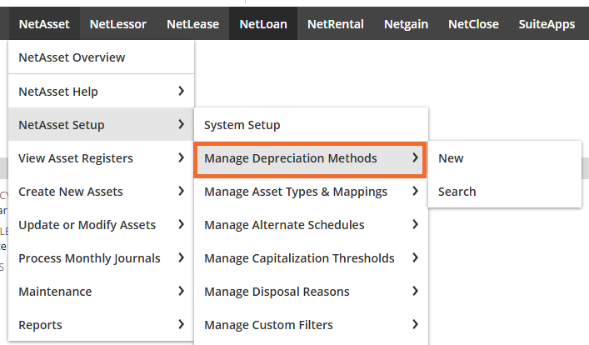The height and width of the screenshot is (345, 589).
Task: Open the Netgain menu tab
Action: (406, 24)
